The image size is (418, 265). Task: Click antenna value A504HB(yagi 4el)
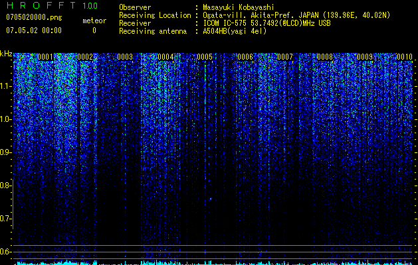235,31
